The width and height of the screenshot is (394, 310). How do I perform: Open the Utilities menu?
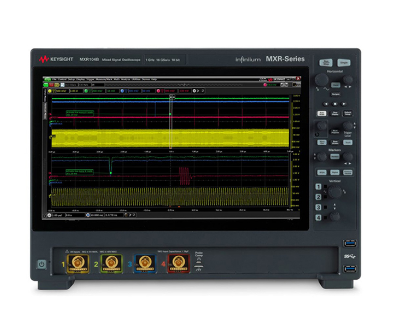coord(136,79)
